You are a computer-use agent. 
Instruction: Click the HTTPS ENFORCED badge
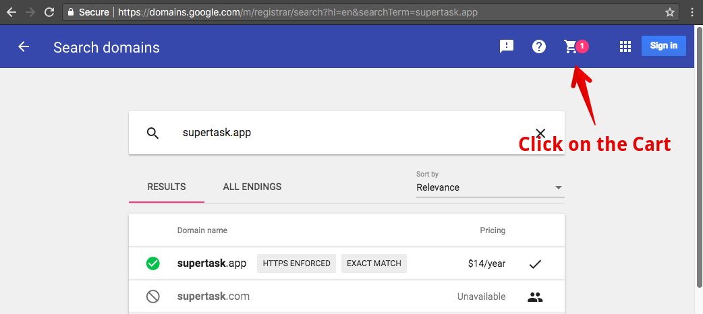[x=296, y=263]
